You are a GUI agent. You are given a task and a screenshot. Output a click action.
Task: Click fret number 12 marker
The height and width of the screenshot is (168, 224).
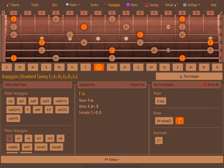[x=168, y=13]
